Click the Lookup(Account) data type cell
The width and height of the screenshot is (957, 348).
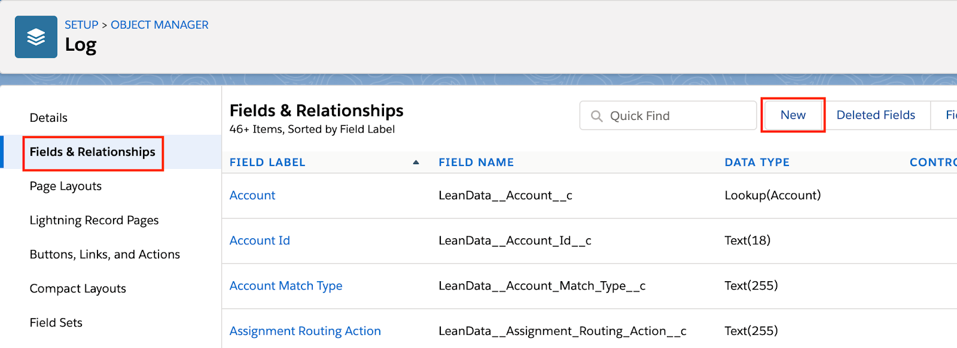coord(772,195)
